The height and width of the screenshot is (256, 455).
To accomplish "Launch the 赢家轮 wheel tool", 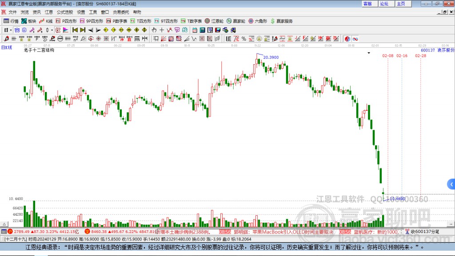I will (236, 21).
